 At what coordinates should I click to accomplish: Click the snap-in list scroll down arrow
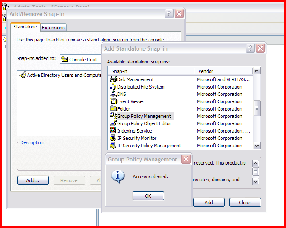(x=257, y=146)
